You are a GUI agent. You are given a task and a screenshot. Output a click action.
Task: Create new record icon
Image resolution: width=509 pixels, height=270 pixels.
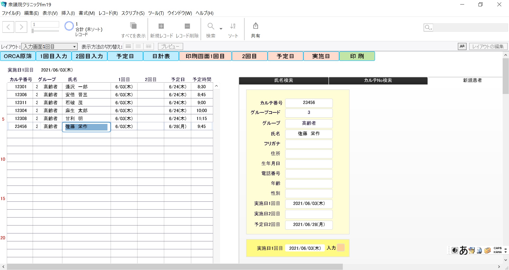(x=161, y=26)
